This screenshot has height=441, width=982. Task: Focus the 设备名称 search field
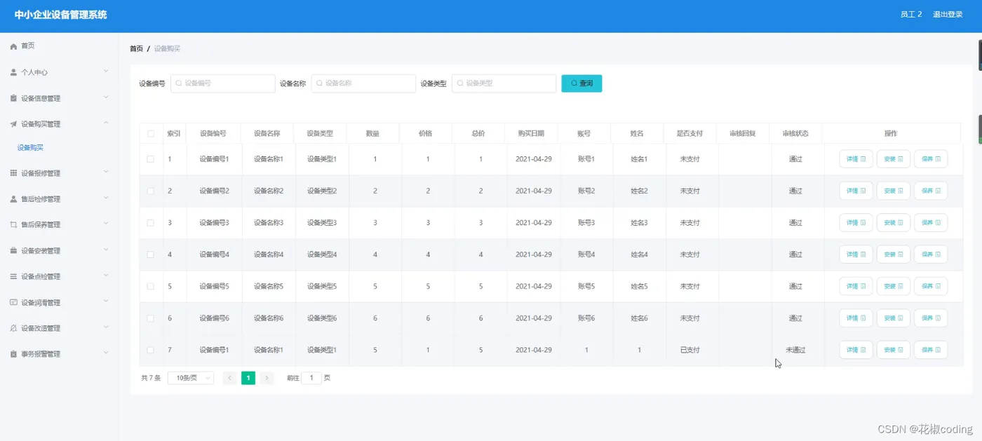pos(363,83)
